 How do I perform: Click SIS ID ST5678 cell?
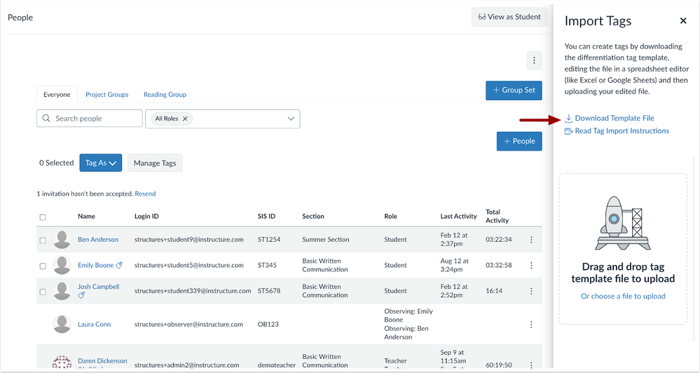[269, 291]
